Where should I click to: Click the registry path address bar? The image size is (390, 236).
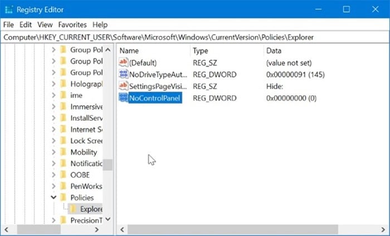195,37
